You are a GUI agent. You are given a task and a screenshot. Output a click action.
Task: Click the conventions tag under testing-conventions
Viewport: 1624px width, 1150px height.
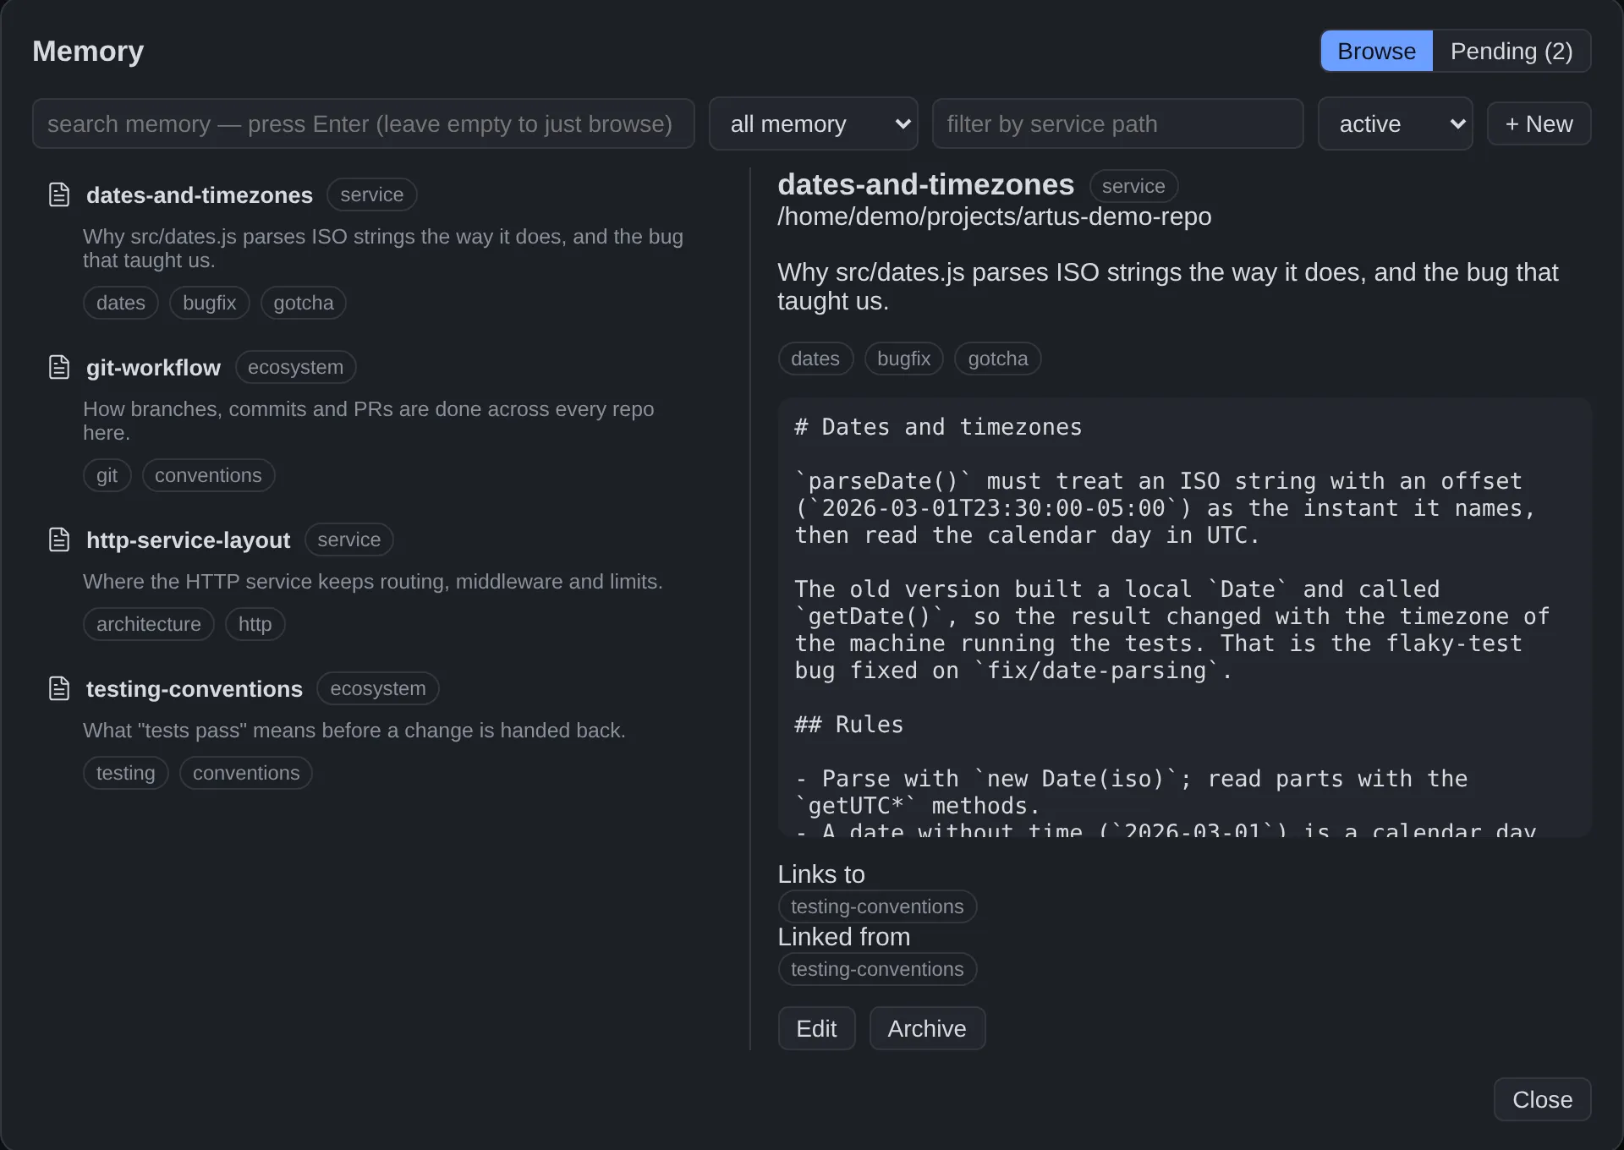click(x=246, y=773)
